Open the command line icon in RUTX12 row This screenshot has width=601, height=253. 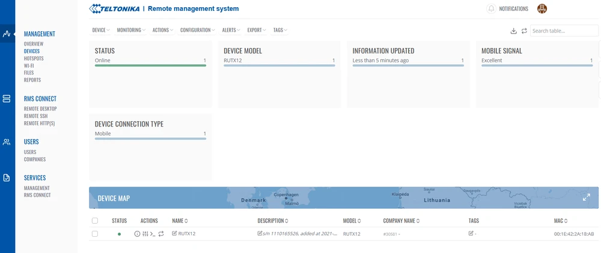pyautogui.click(x=153, y=234)
